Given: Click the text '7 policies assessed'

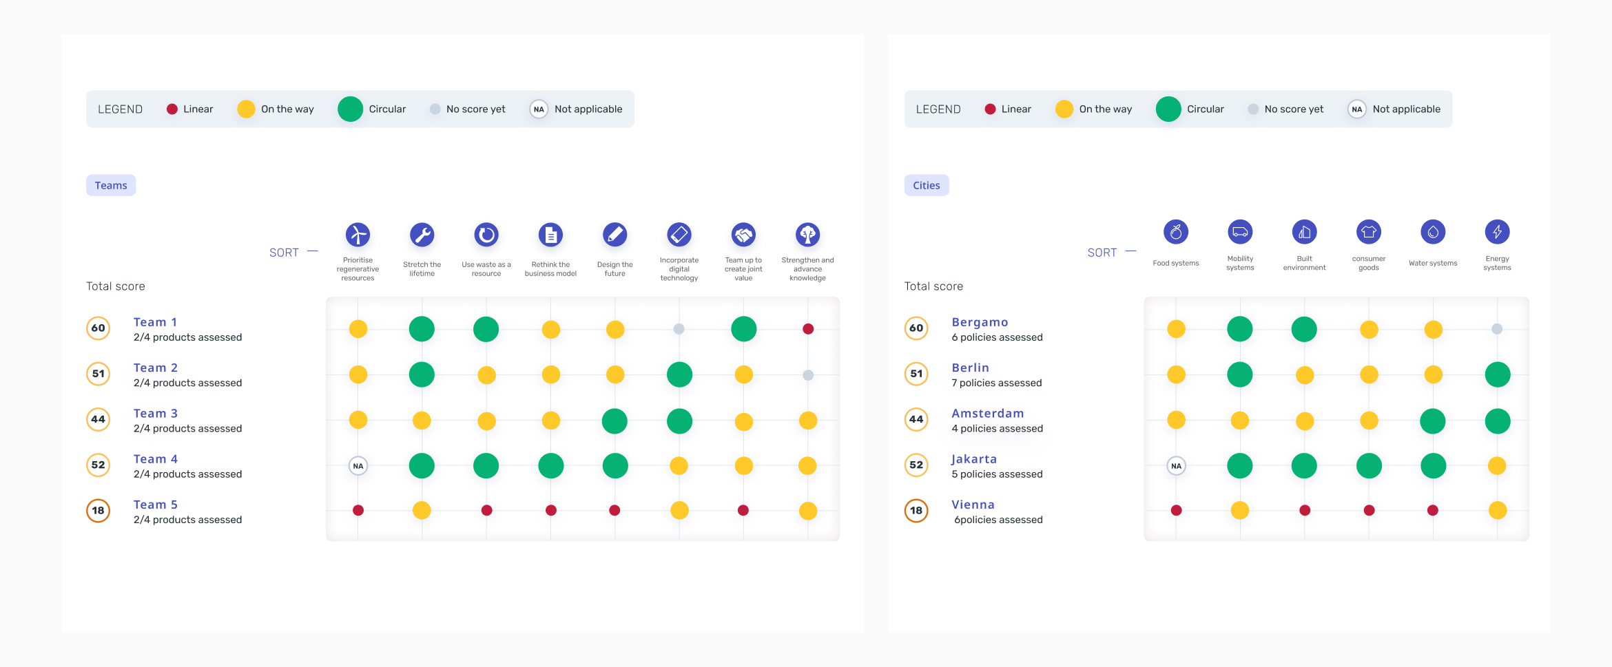Looking at the screenshot, I should (997, 383).
